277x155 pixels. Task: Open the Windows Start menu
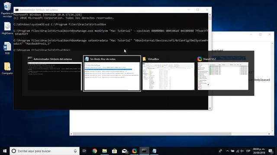pos(5,151)
